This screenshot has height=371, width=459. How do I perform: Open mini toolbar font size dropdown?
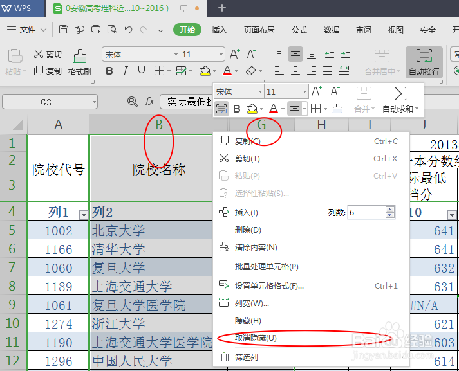pos(304,92)
